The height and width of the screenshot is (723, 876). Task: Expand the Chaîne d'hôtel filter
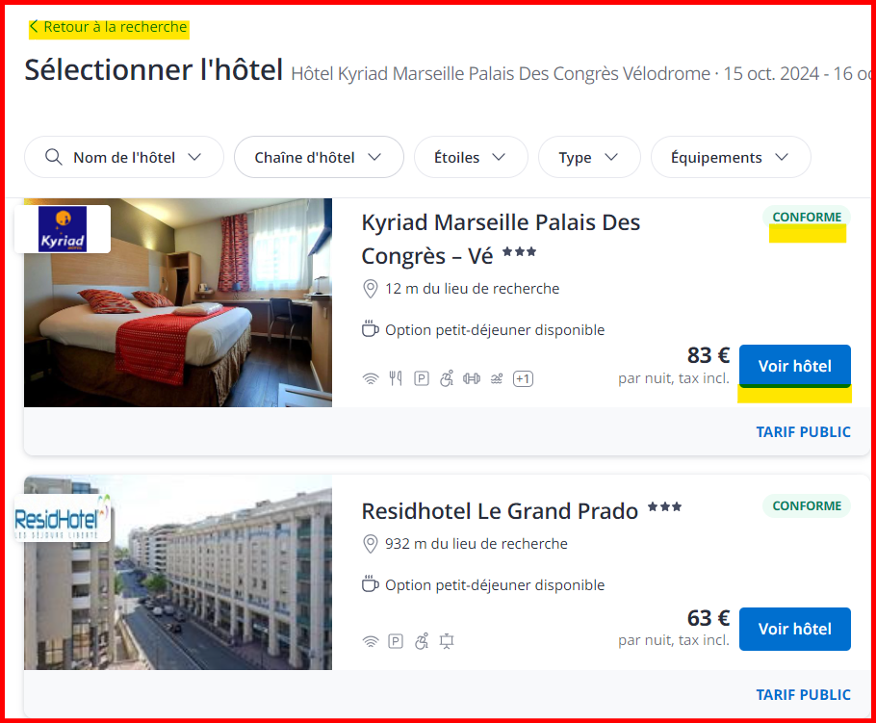click(x=319, y=157)
